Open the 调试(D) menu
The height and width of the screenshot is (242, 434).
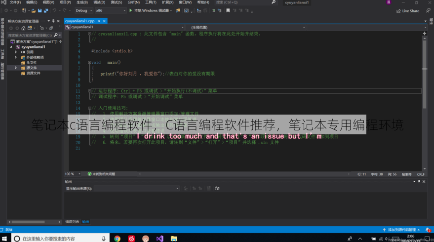(x=99, y=2)
